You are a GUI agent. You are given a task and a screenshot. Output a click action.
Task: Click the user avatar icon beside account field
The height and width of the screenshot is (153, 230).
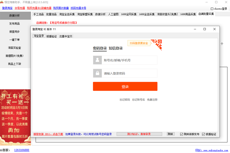(x=97, y=60)
